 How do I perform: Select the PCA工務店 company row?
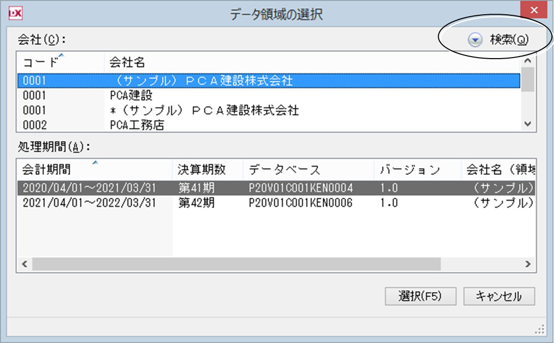pos(269,125)
